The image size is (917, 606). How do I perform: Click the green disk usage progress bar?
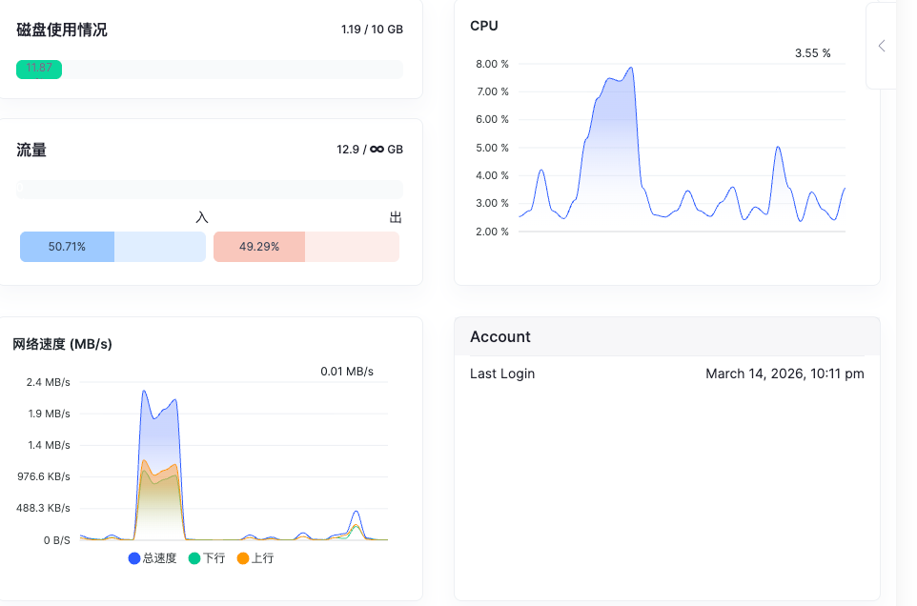[38, 69]
